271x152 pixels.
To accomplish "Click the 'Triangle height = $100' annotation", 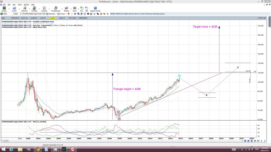I will click(127, 89).
